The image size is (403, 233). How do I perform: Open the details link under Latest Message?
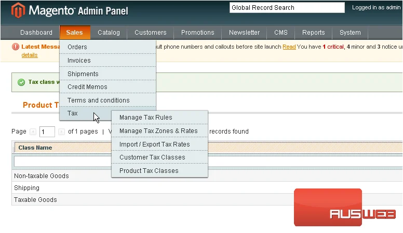click(x=30, y=55)
